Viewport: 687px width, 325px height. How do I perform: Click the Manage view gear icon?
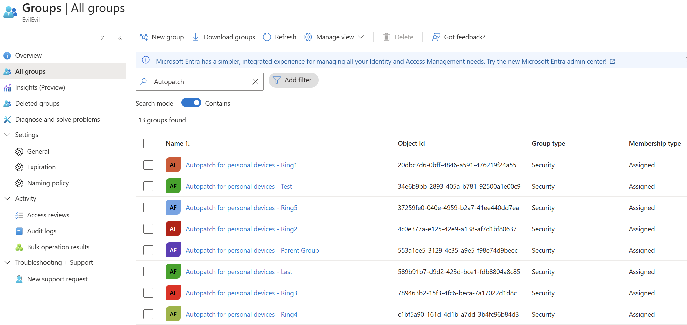[308, 37]
